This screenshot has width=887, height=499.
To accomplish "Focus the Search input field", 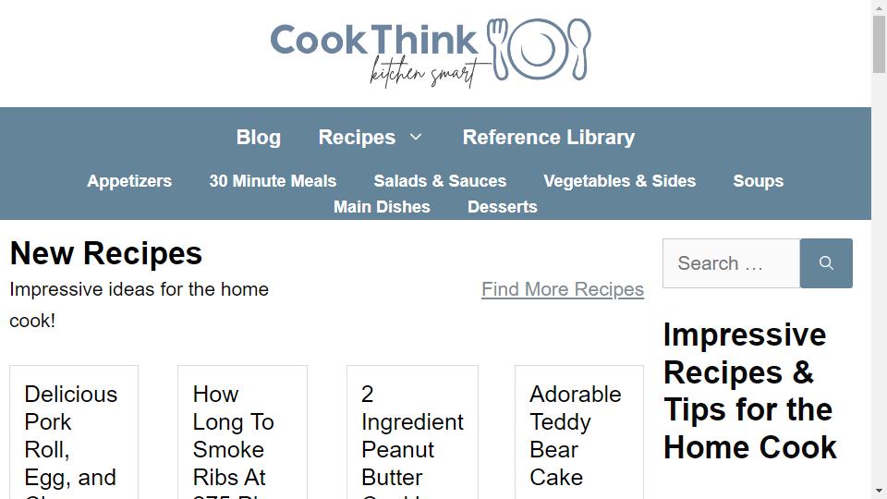I will coord(731,263).
